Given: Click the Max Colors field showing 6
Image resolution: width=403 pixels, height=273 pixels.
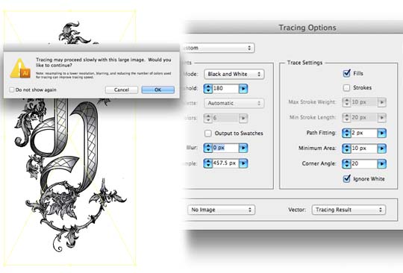Looking at the screenshot, I should tap(225, 118).
